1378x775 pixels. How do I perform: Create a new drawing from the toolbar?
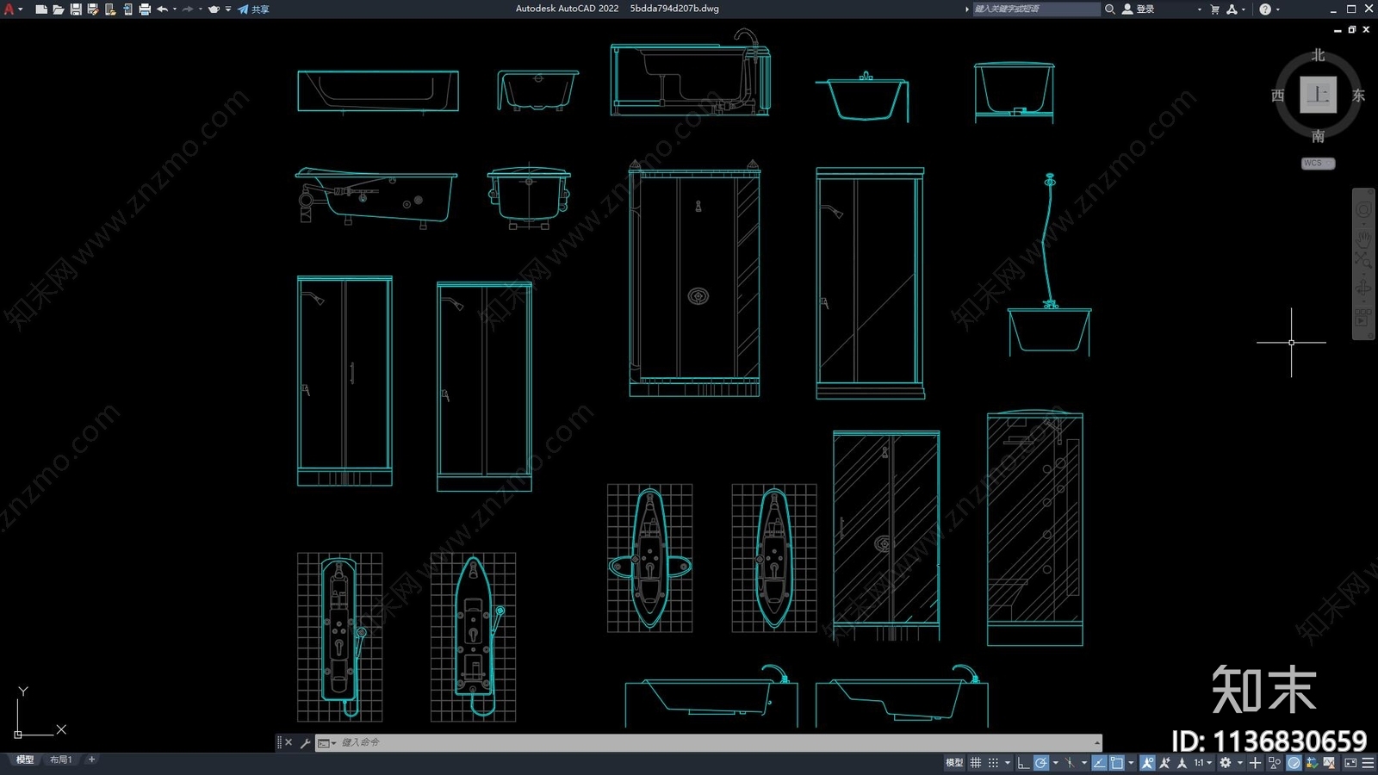(x=41, y=9)
